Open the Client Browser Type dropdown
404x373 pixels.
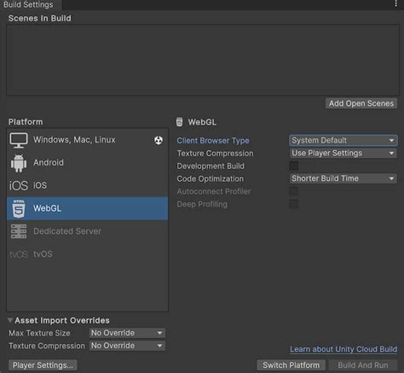(343, 140)
